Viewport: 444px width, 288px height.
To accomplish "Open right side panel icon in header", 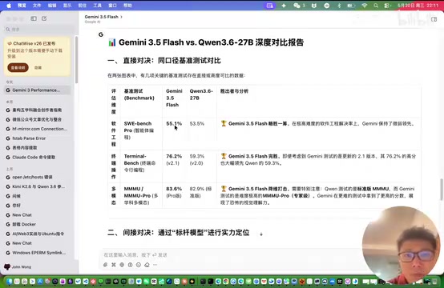I will coord(434,19).
